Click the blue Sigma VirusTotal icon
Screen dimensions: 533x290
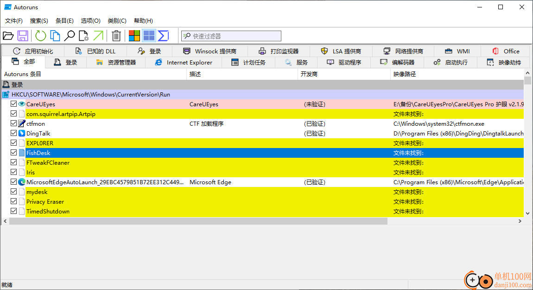coord(164,36)
